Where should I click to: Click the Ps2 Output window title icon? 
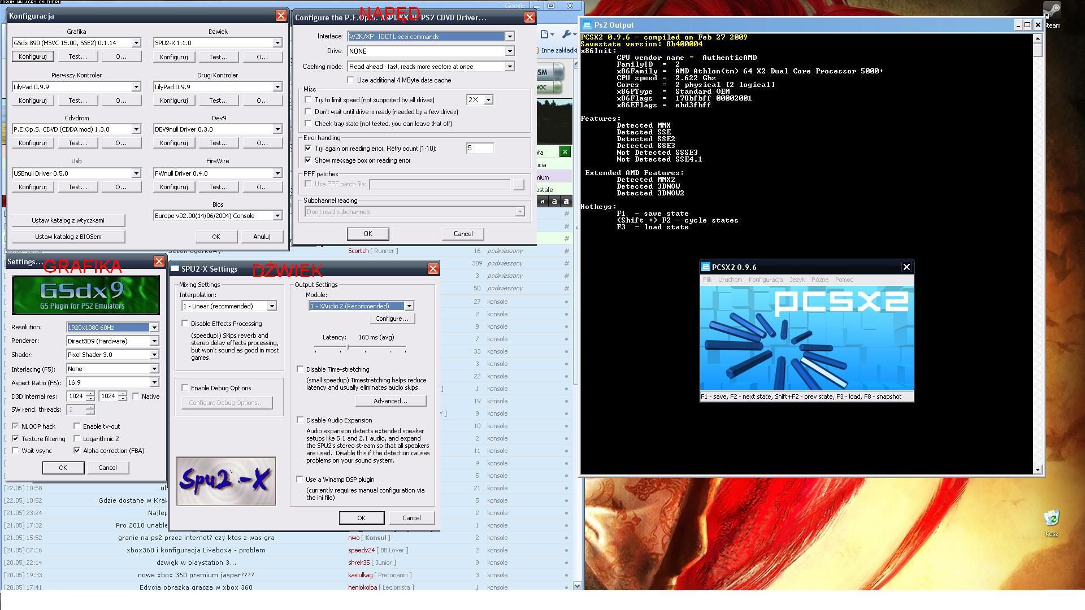[587, 25]
